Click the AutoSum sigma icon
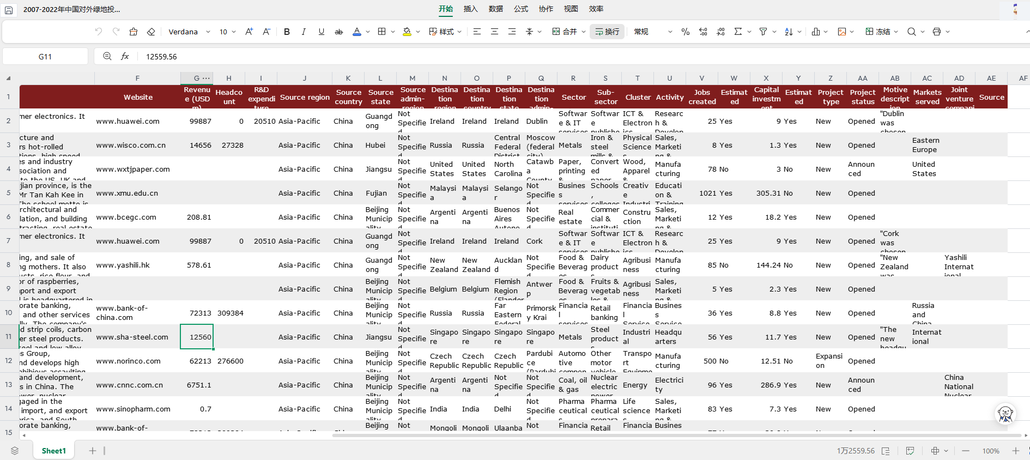This screenshot has height=460, width=1030. click(738, 32)
